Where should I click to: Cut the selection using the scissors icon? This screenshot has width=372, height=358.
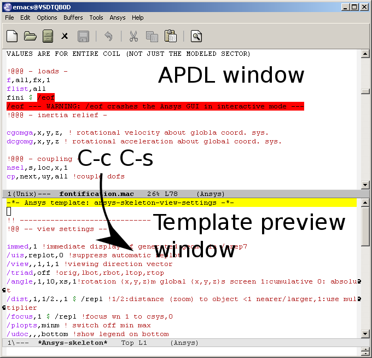pyautogui.click(x=133, y=36)
